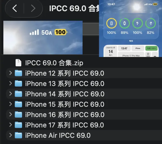Tap the green 电量:100% tile
162x144 pixels.
tap(151, 48)
